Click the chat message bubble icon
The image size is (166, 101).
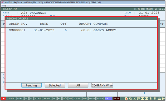point(139,99)
